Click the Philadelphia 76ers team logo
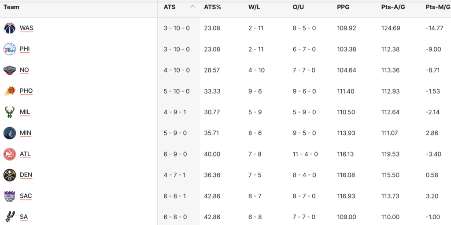The height and width of the screenshot is (225, 451). (x=10, y=49)
